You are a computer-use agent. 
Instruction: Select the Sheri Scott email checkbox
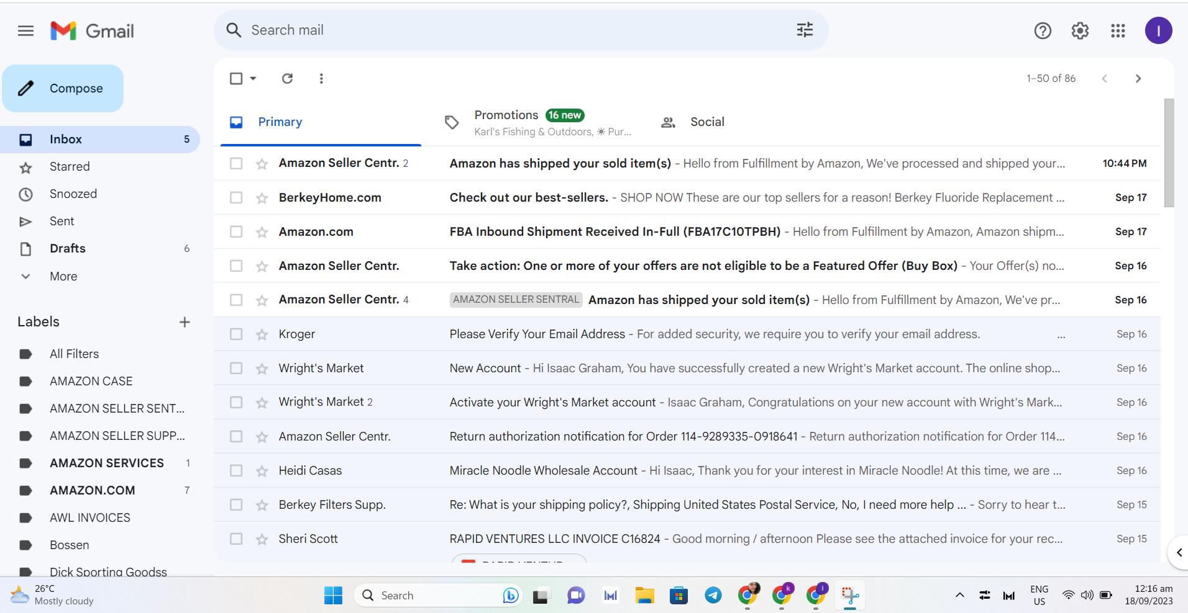coord(236,539)
